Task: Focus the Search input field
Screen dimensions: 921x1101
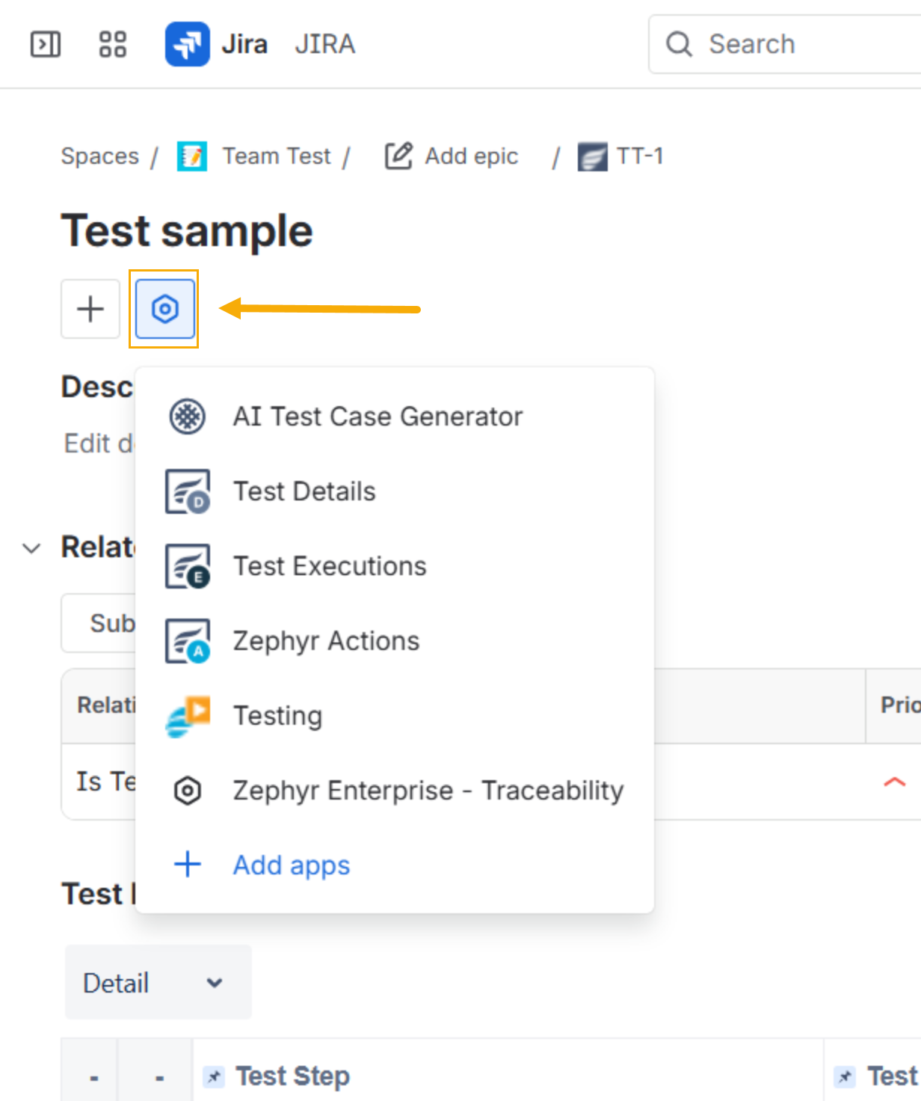Action: [x=785, y=44]
